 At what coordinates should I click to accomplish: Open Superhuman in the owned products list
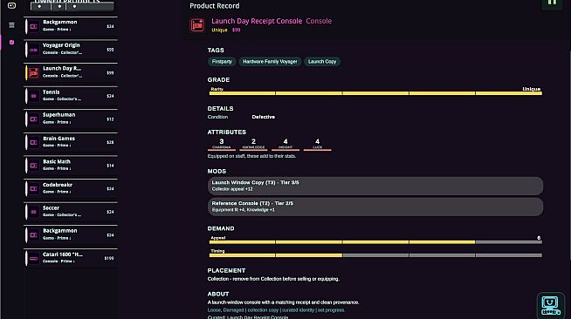coord(71,119)
